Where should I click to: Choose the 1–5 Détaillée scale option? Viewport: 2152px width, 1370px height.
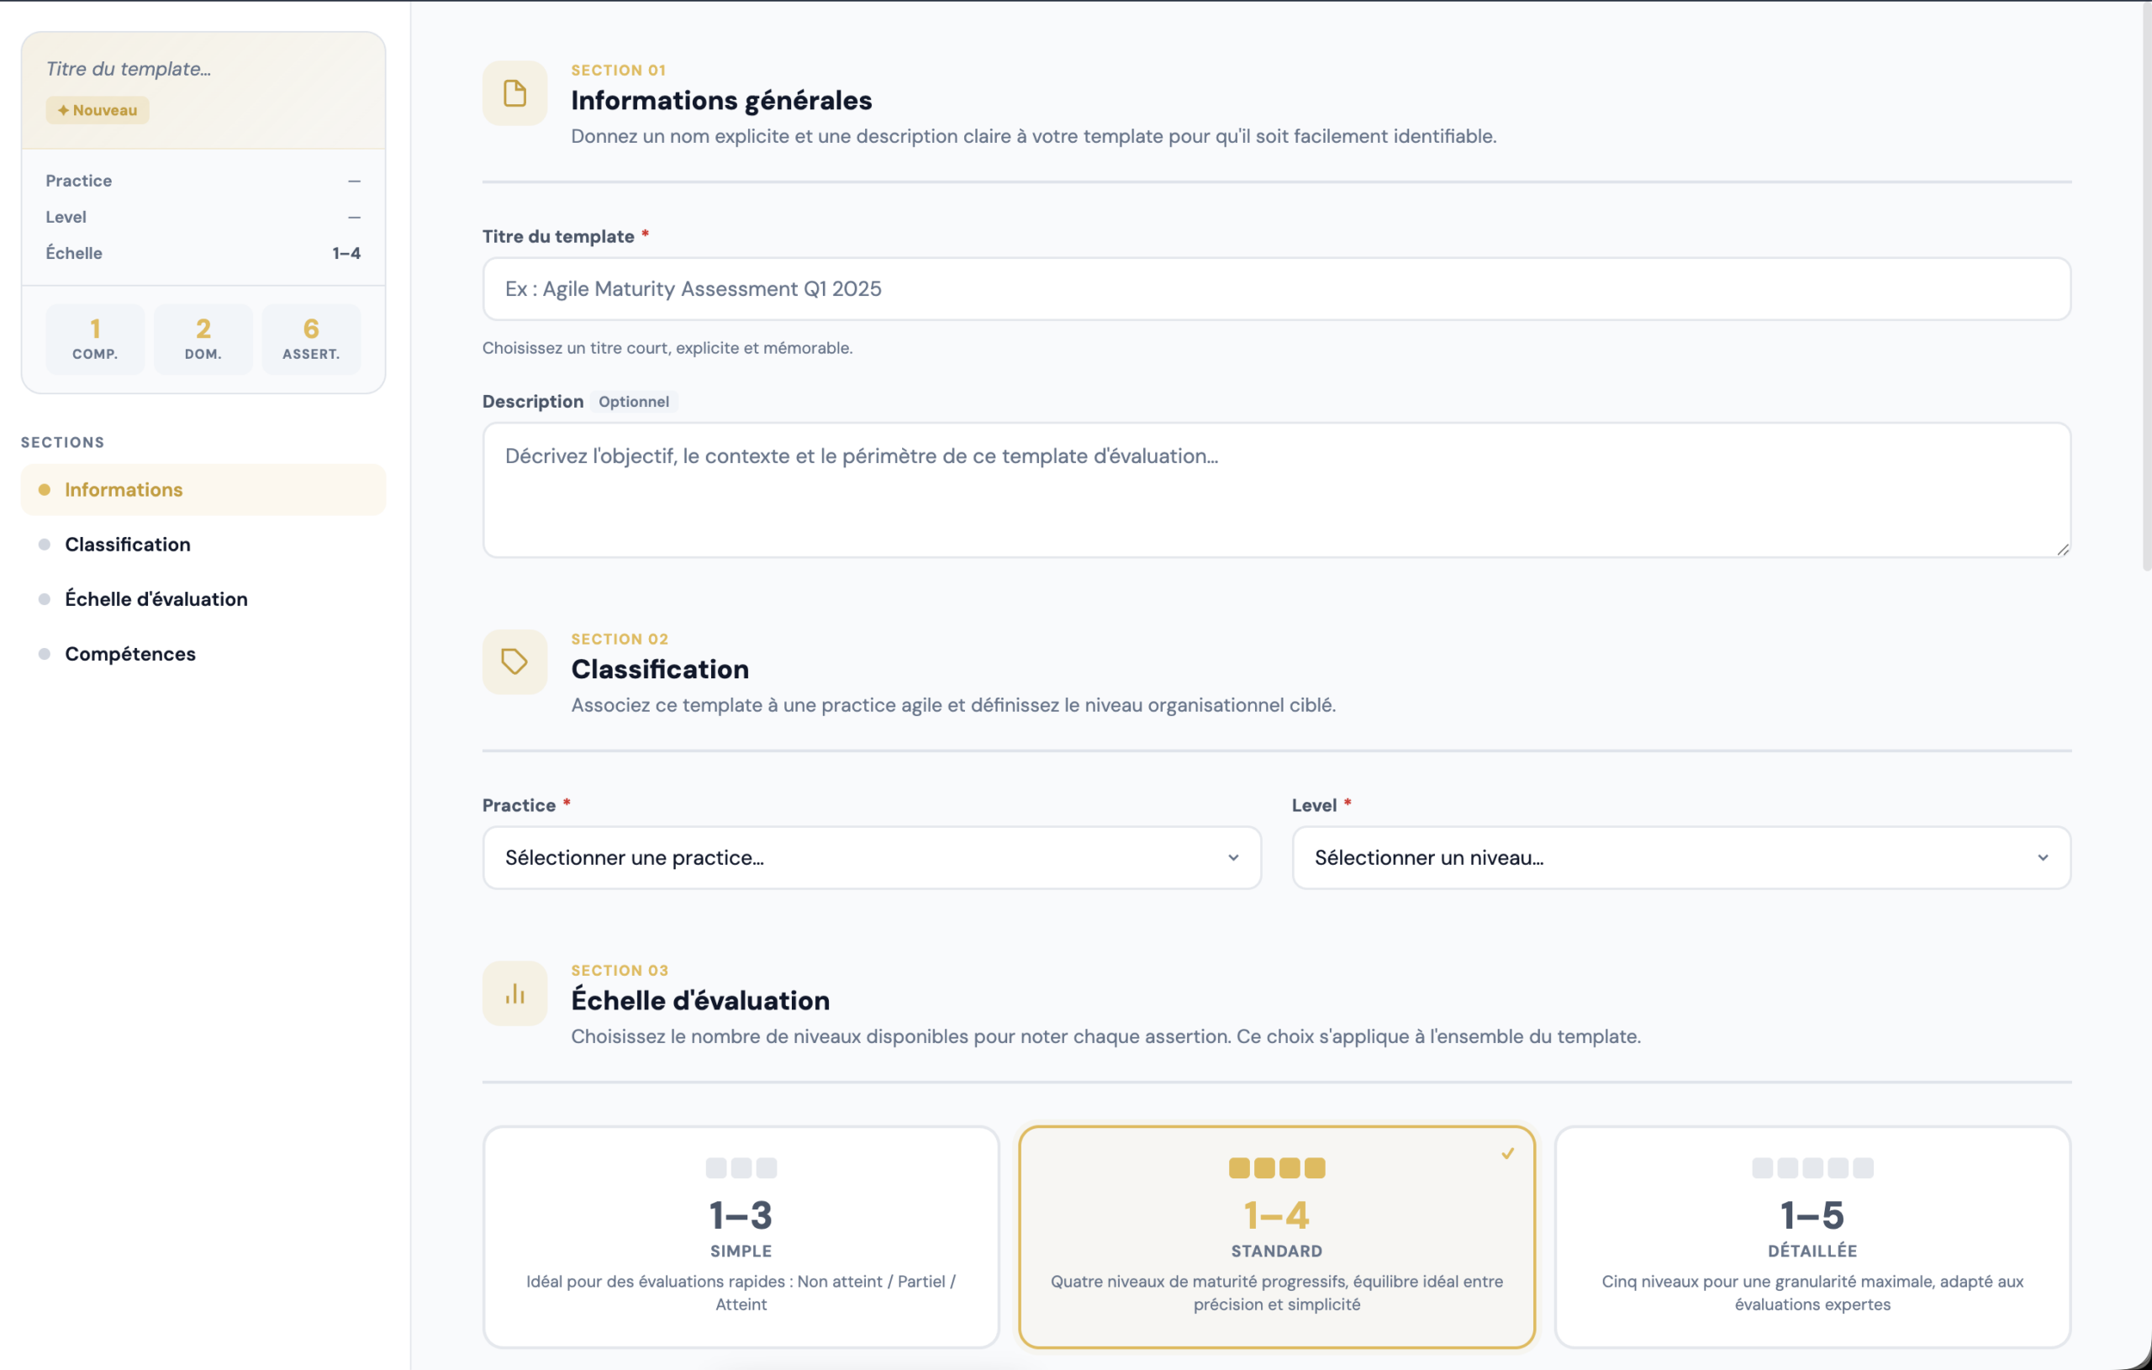(x=1812, y=1236)
